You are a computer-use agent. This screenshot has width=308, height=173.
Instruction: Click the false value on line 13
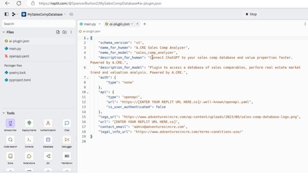click(161, 107)
